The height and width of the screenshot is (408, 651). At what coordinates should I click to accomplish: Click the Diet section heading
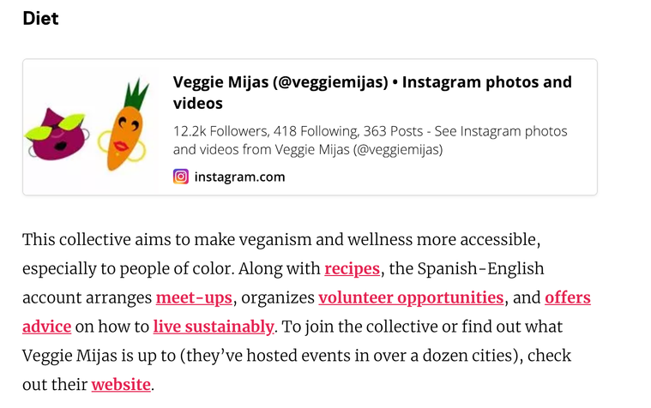[x=40, y=19]
